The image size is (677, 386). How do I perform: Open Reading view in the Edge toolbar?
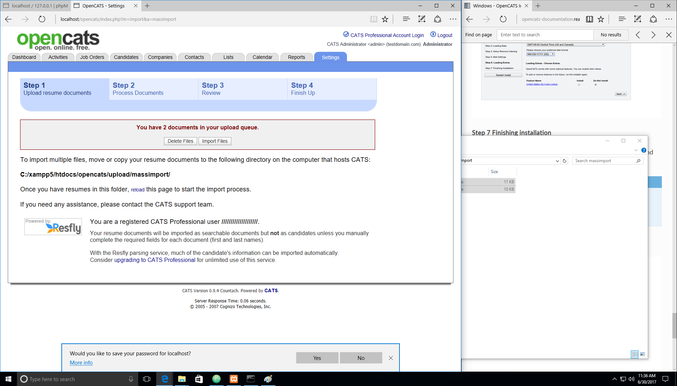(373, 19)
